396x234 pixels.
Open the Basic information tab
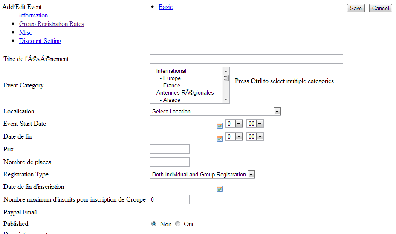coord(165,7)
